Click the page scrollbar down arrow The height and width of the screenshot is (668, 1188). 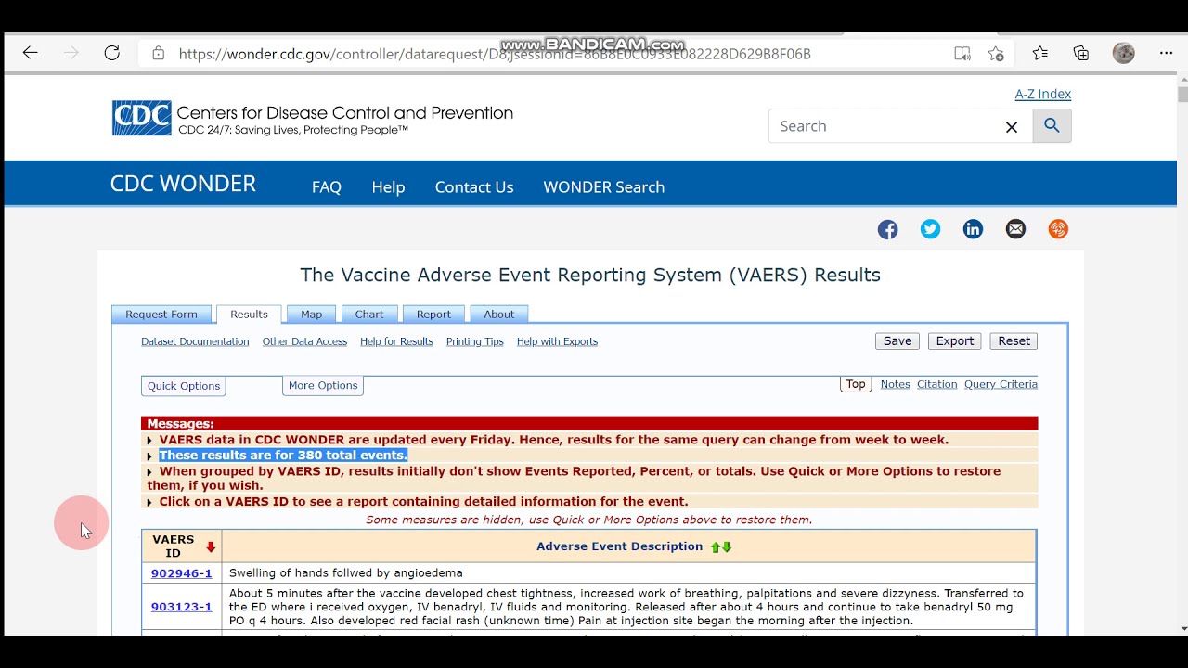pos(1182,628)
